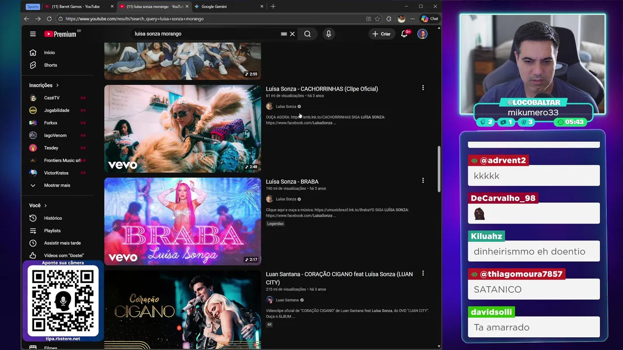View site information lock icon
This screenshot has height=350, width=623.
60,19
